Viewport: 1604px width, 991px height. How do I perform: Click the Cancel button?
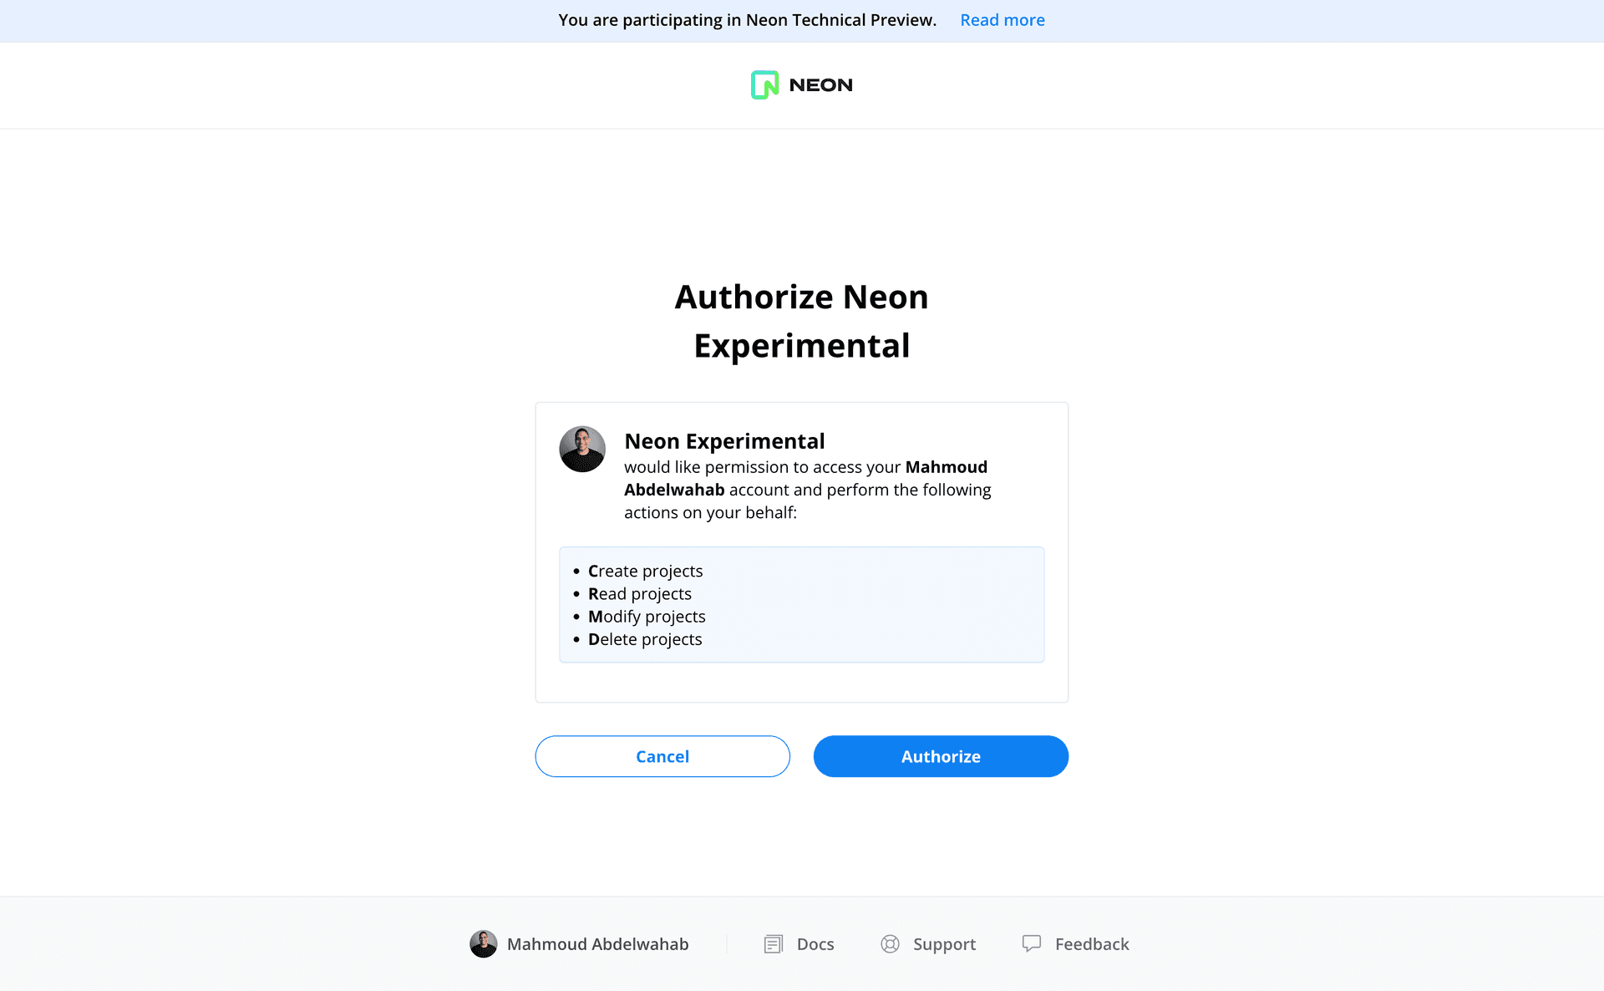pyautogui.click(x=662, y=755)
